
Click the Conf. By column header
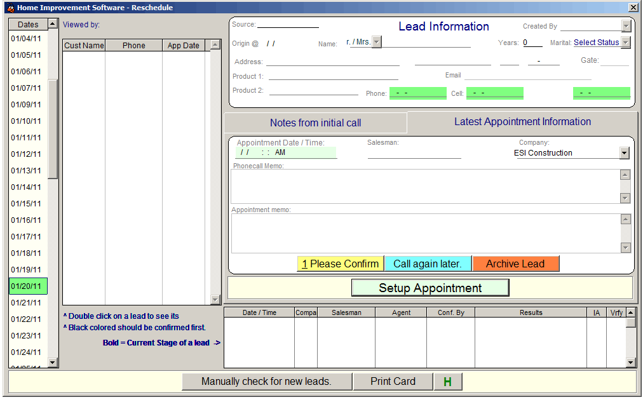click(x=451, y=312)
